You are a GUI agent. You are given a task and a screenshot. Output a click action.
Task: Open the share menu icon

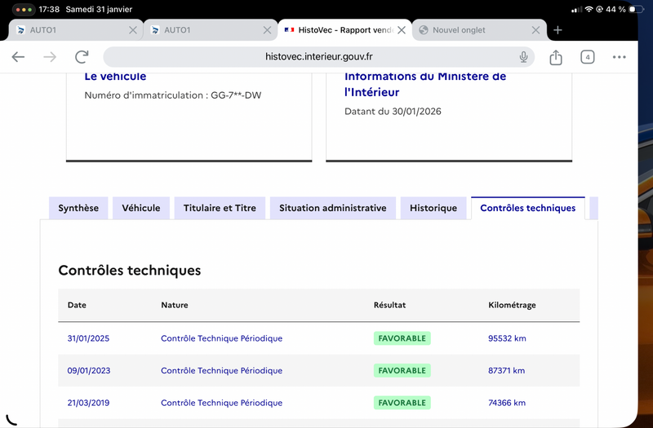click(x=556, y=57)
